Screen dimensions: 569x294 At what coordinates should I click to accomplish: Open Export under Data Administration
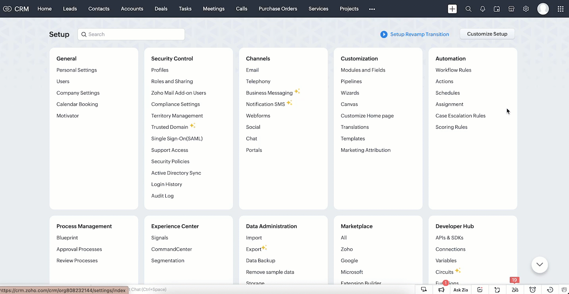pyautogui.click(x=254, y=249)
